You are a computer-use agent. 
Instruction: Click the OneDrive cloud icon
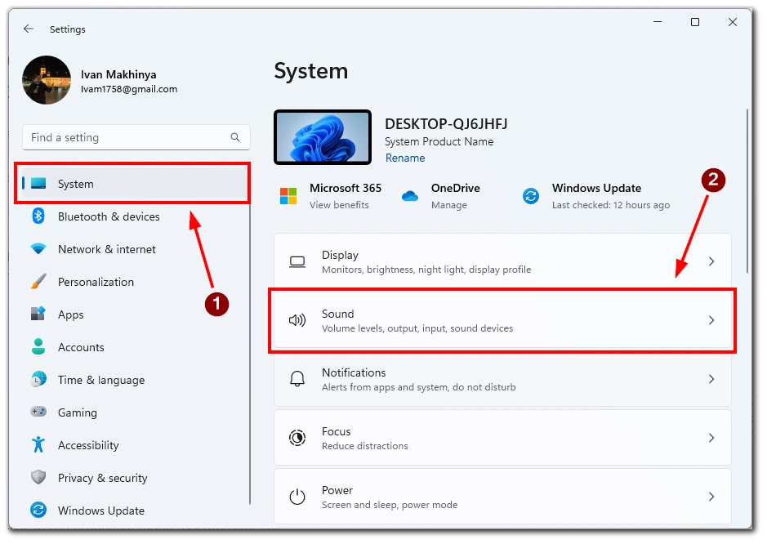410,196
